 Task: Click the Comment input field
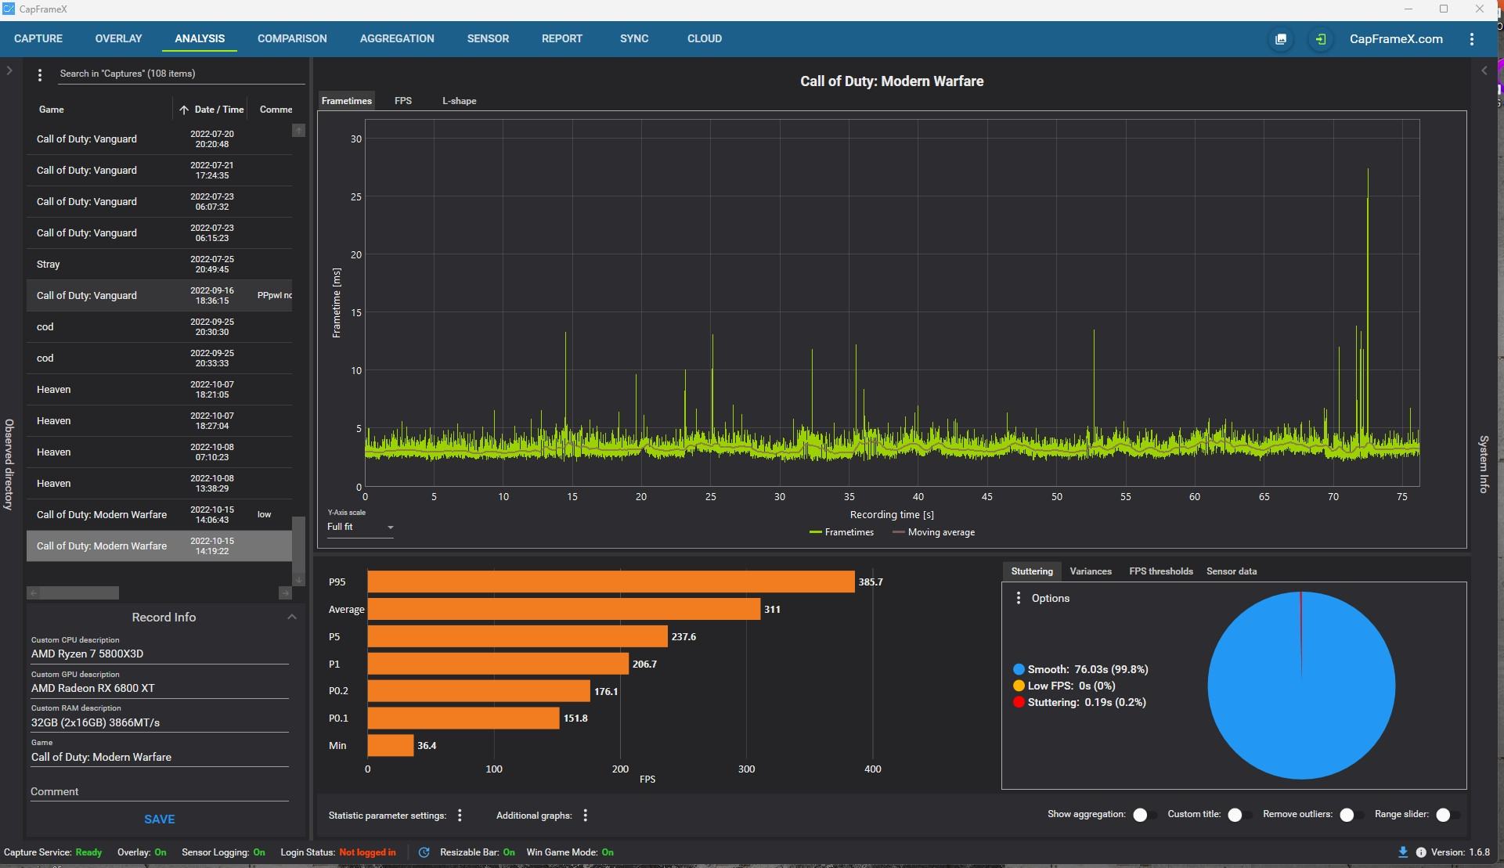pyautogui.click(x=160, y=792)
